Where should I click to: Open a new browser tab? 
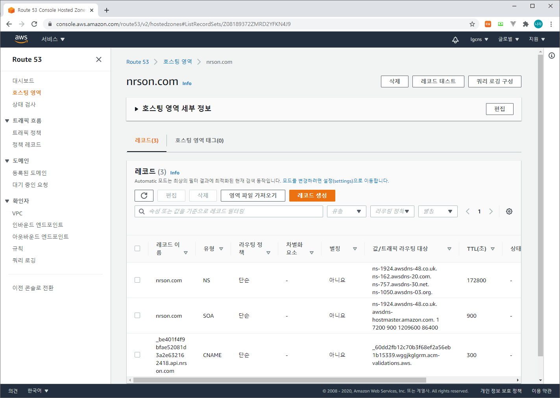[107, 10]
